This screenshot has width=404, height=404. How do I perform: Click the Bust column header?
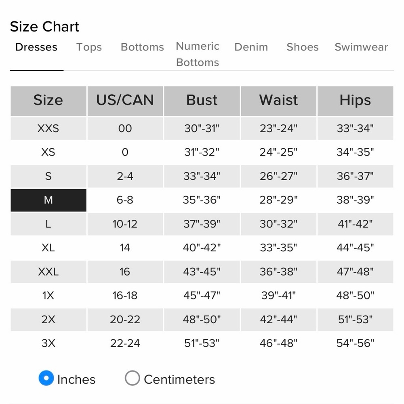202,101
